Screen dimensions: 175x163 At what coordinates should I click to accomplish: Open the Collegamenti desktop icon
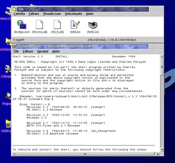[x=8, y=69]
